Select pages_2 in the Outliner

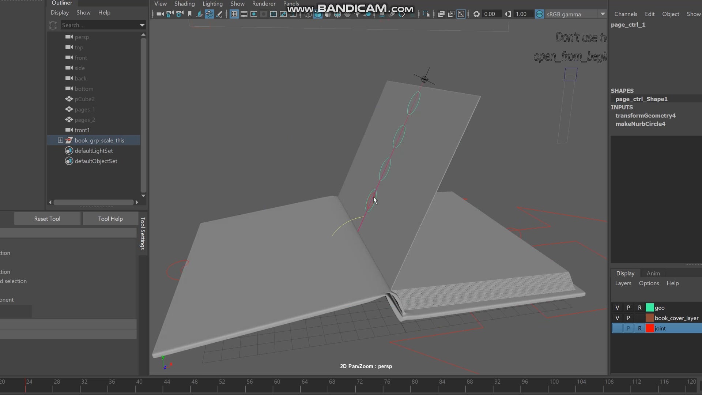click(x=84, y=120)
